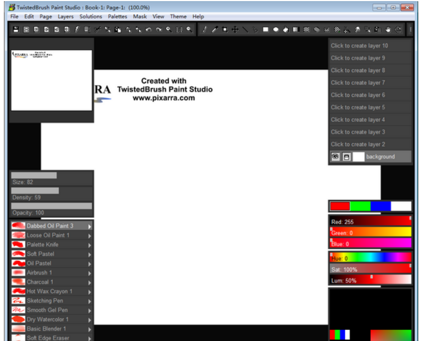Click the last magnifier zoom icon
The image size is (421, 341).
pyautogui.click(x=190, y=29)
